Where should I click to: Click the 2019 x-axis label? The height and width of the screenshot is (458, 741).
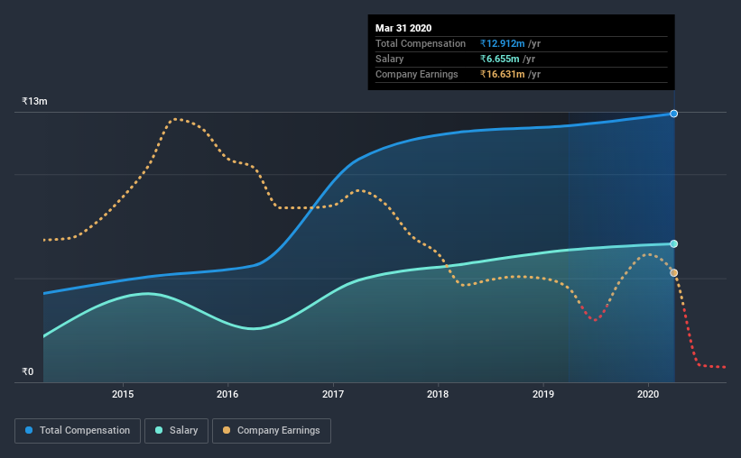coord(543,394)
